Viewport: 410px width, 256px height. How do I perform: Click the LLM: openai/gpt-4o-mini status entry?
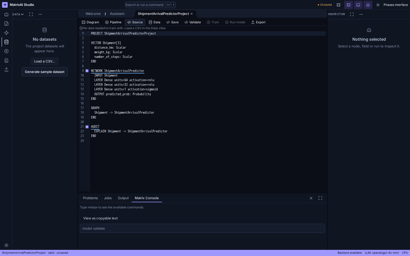pyautogui.click(x=382, y=253)
